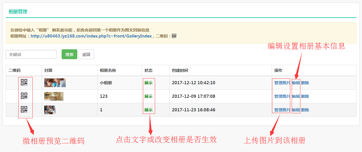Open 管理图片 for album 小相册

click(282, 83)
